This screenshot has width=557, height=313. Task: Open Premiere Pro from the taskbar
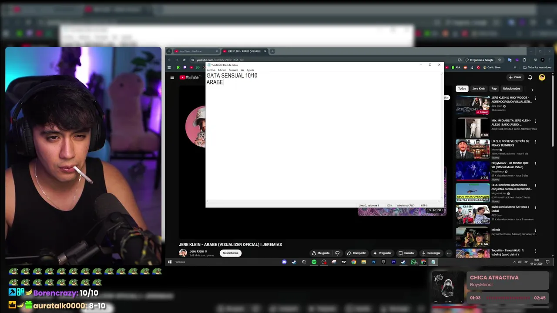coord(393,262)
